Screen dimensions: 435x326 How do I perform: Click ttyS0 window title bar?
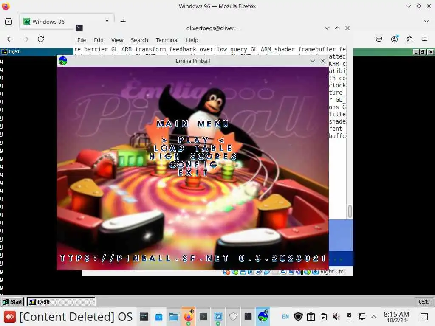point(37,52)
